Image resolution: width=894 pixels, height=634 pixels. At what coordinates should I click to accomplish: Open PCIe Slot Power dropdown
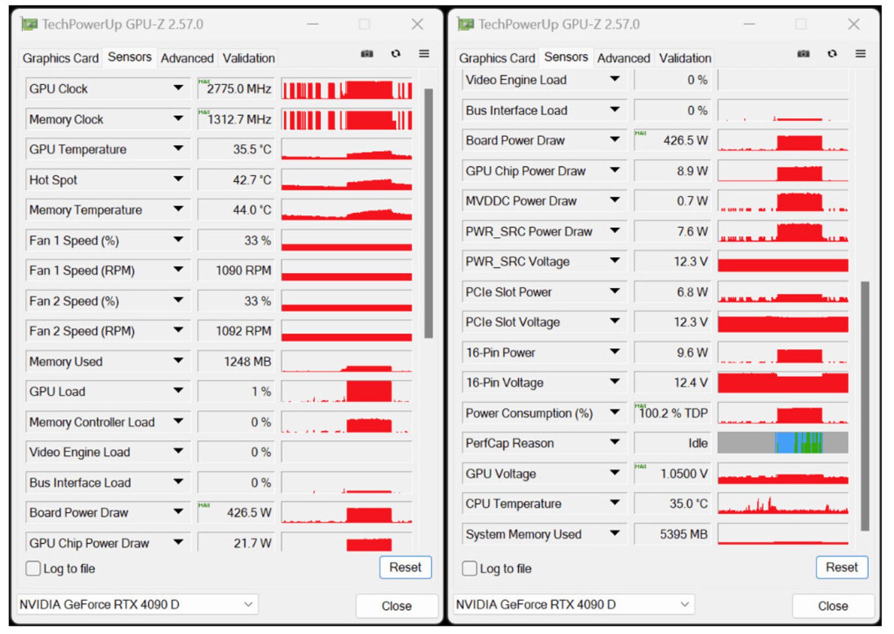(x=615, y=291)
